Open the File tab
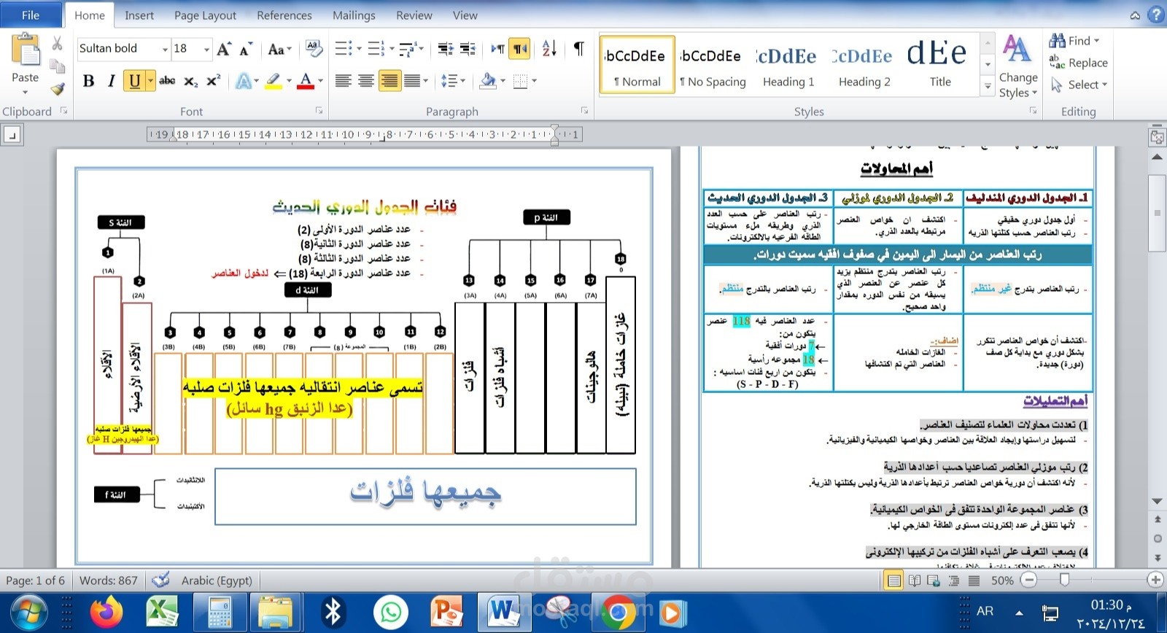Screen dimensions: 1167x633 pyautogui.click(x=31, y=15)
